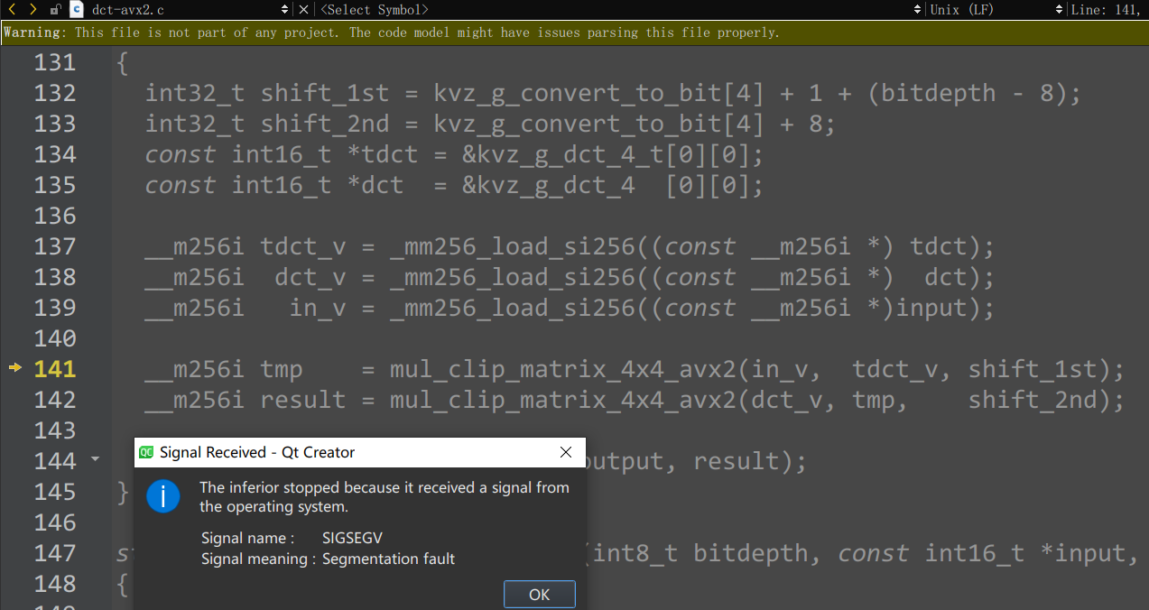Screen dimensions: 1149x610
Task: Navigate back using the left arrow icon
Action: click(12, 9)
